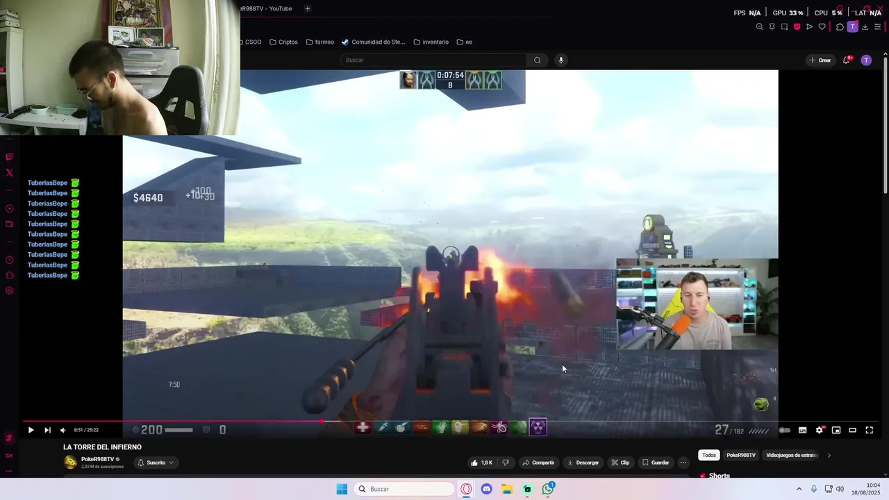Like the video with 1,8 K likes
The height and width of the screenshot is (500, 889).
[481, 462]
